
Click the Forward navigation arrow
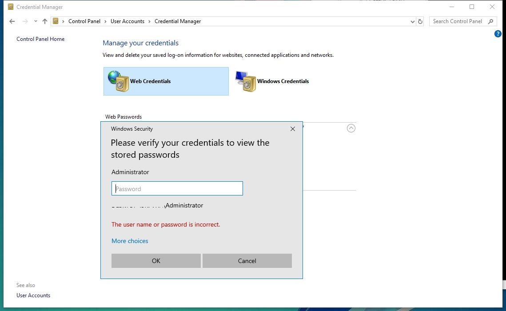click(x=25, y=21)
